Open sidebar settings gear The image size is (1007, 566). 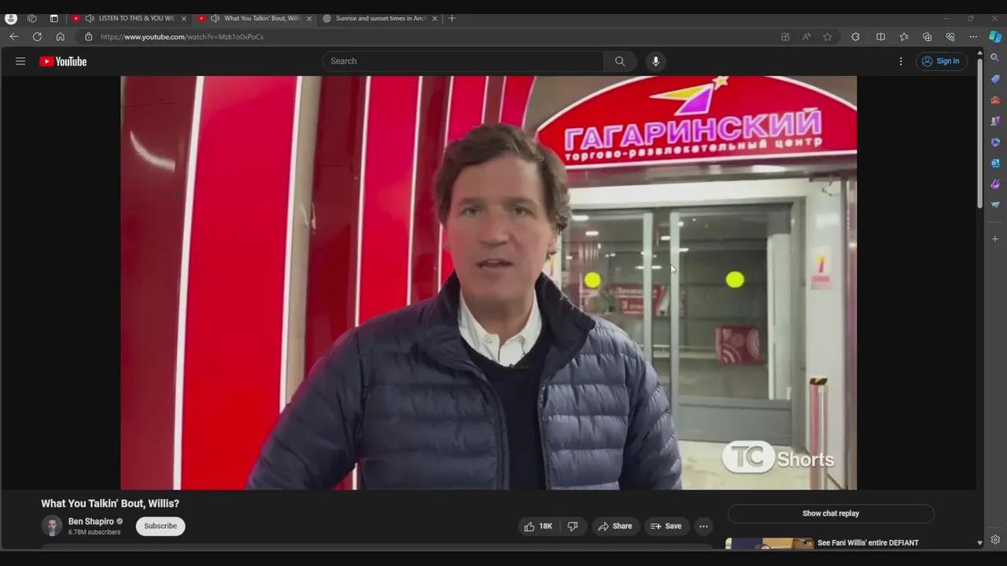tap(995, 540)
